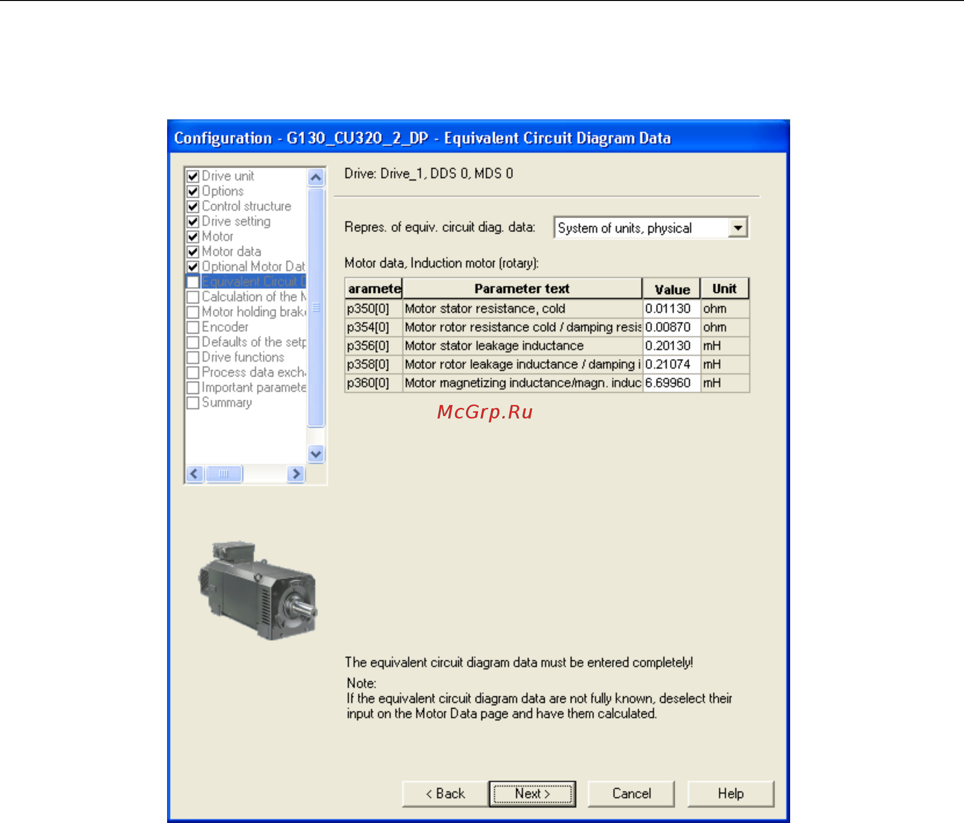
Task: Click the Unit column header
Action: coord(724,289)
